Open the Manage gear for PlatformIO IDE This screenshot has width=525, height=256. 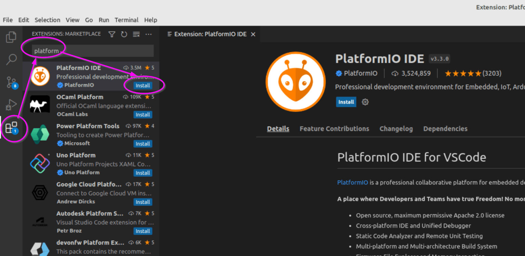365,102
